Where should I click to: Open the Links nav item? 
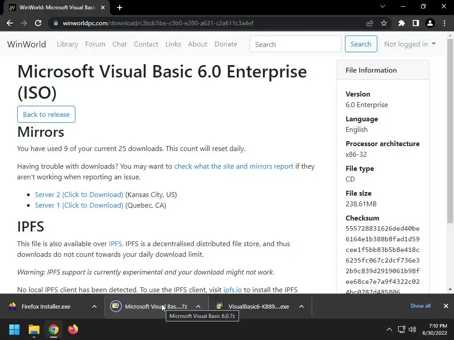[173, 44]
